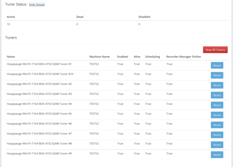Reset Tuner #6
Image resolution: width=233 pixels, height=167 pixels.
click(x=217, y=125)
